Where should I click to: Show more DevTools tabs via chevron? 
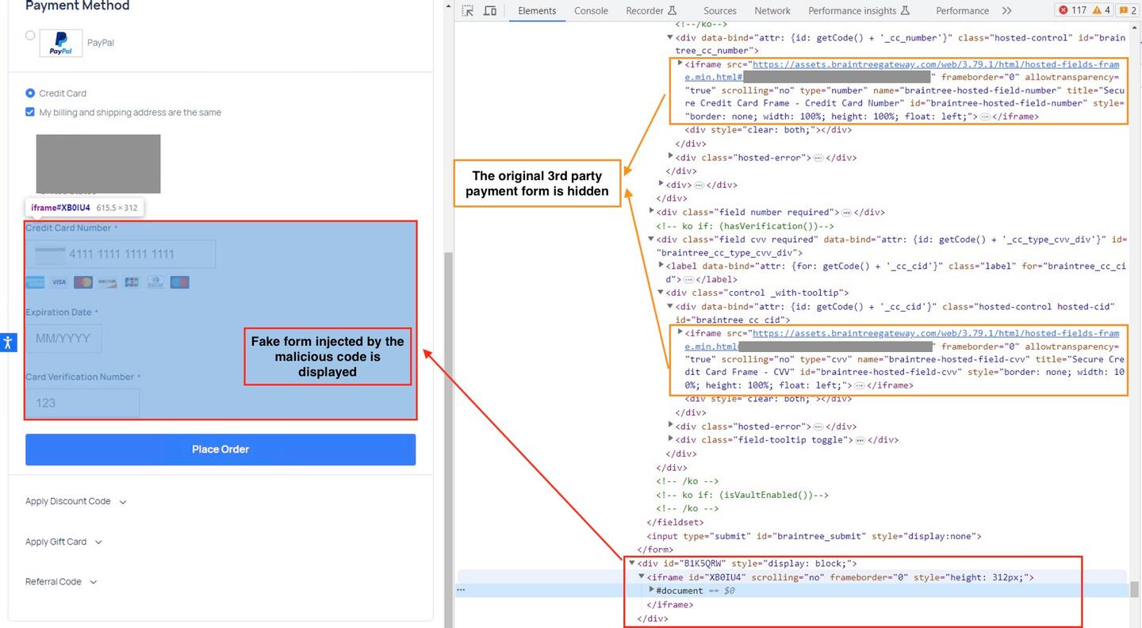coord(1006,10)
